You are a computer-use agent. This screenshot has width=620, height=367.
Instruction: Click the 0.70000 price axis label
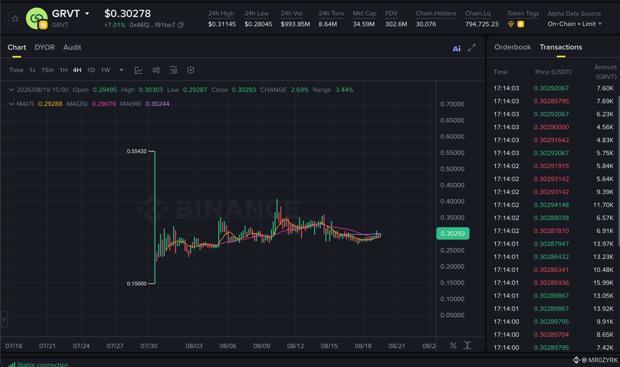tap(452, 104)
